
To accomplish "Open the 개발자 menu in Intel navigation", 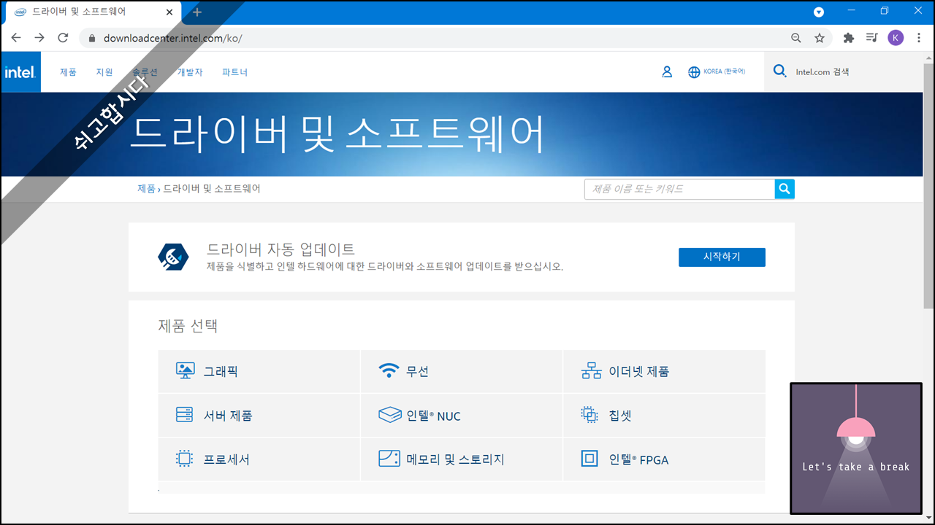I will pos(190,72).
